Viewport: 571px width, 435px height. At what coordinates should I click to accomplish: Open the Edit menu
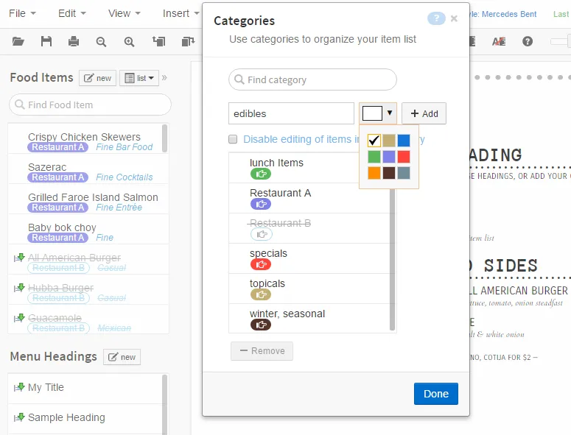(71, 13)
